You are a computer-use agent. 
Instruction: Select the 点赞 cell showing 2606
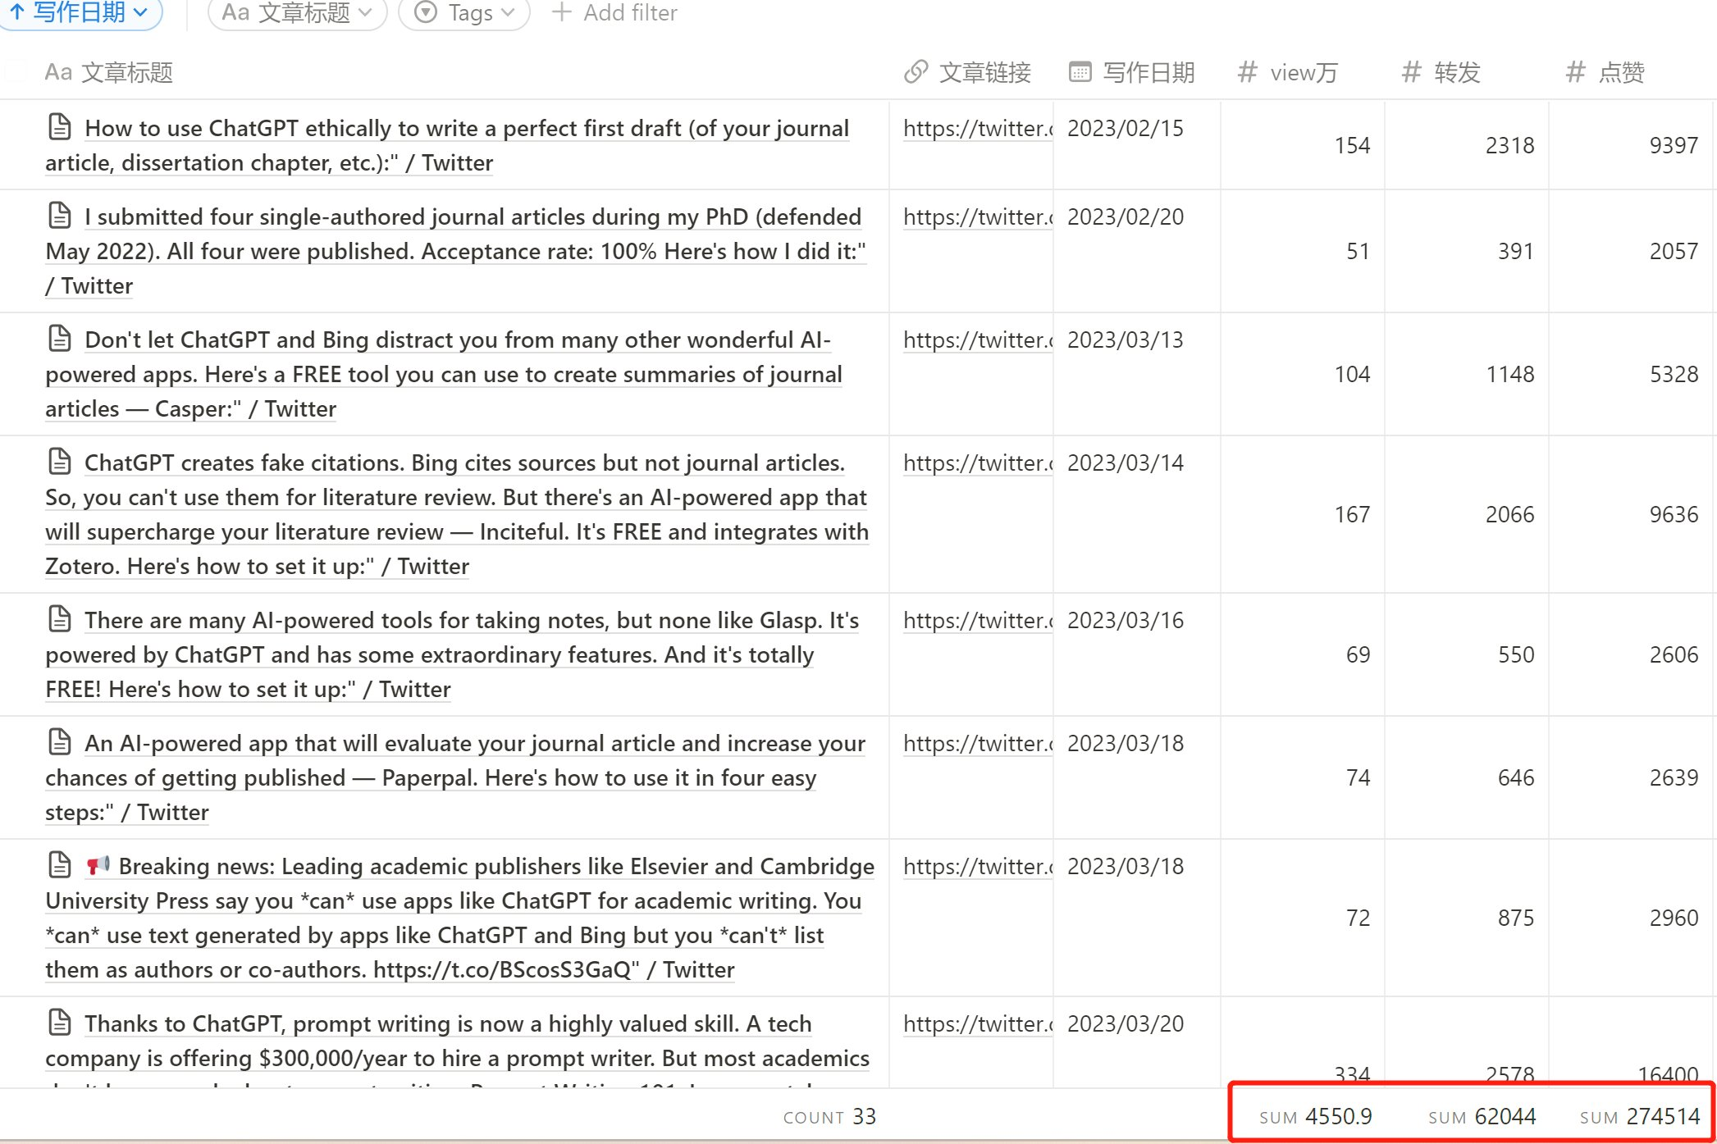click(1632, 654)
